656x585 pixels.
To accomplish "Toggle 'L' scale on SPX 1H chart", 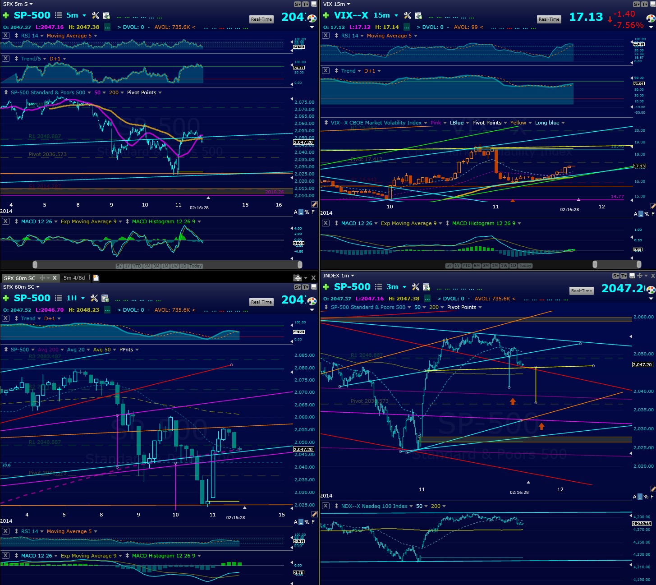I will click(301, 522).
